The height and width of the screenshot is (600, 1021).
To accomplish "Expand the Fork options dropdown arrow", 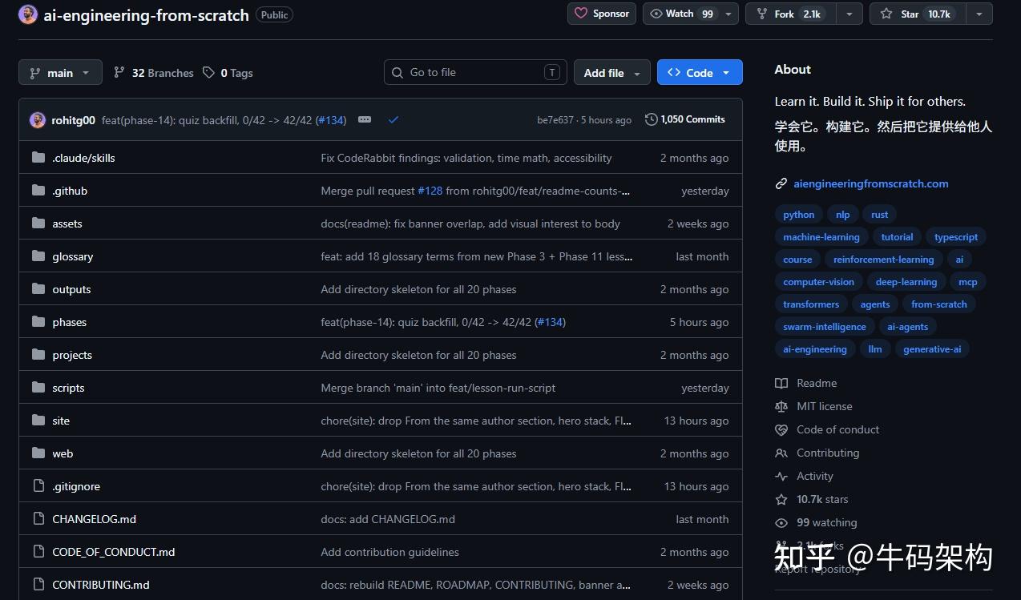I will 849,14.
